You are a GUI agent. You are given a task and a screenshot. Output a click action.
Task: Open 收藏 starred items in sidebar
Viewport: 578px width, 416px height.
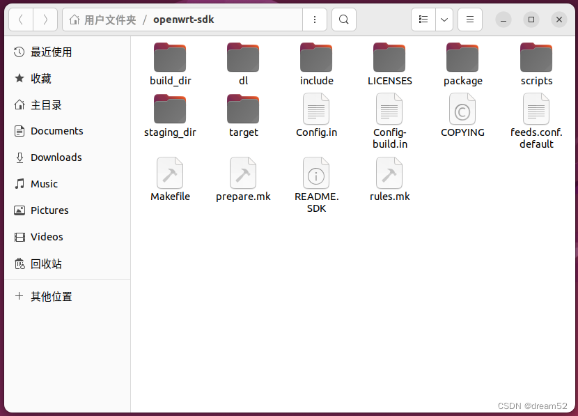pos(68,78)
